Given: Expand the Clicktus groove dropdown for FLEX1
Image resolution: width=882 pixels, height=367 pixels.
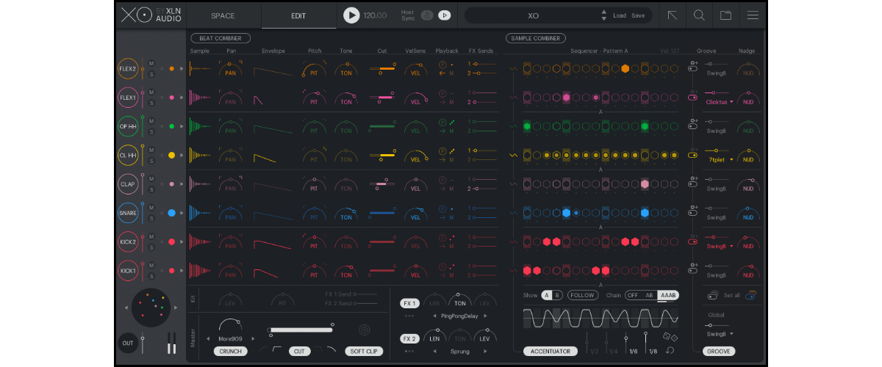Looking at the screenshot, I should click(x=720, y=102).
